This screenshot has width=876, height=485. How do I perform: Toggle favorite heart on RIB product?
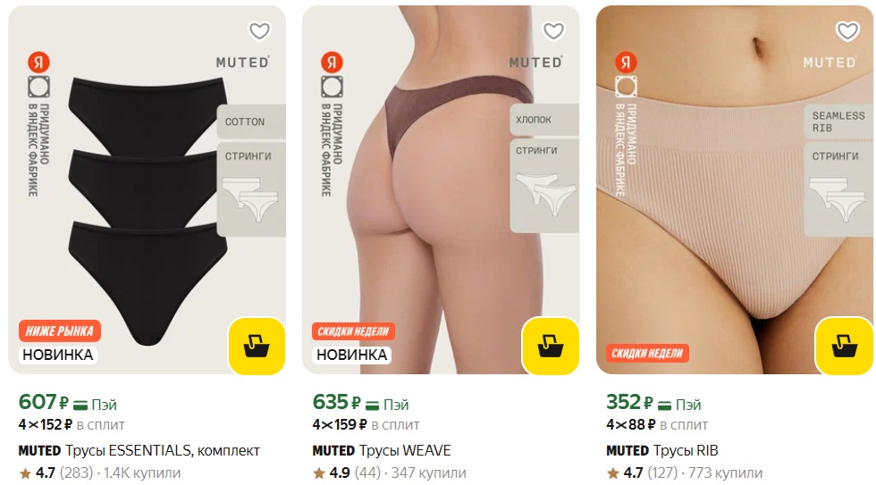(847, 31)
